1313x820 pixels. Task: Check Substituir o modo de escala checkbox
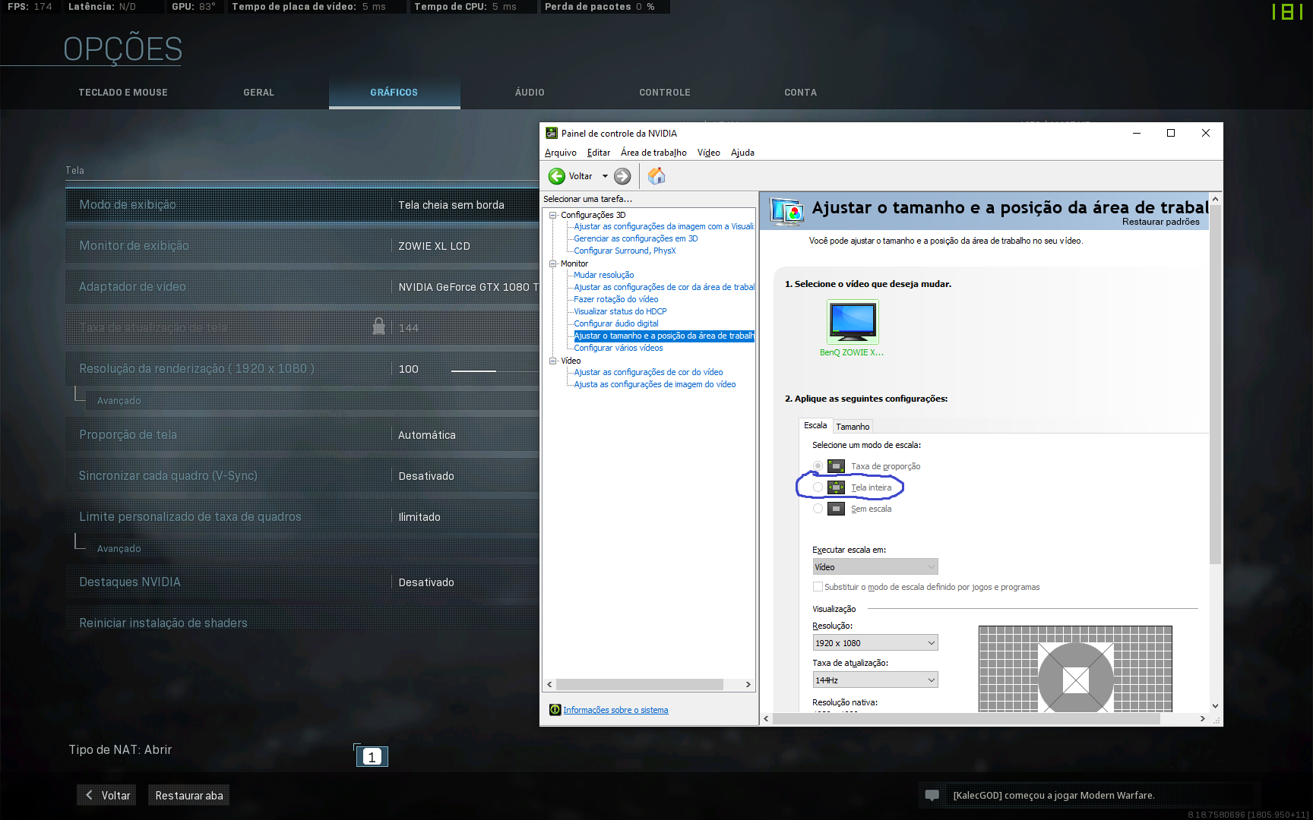[818, 587]
